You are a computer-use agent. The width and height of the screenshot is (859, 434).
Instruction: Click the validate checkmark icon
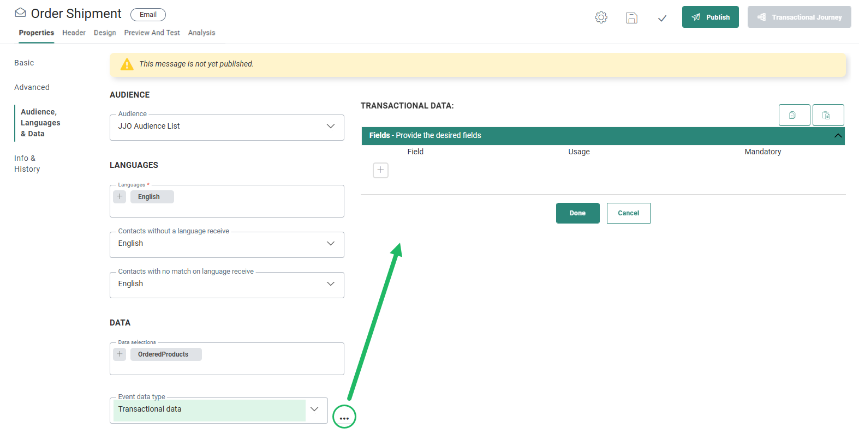click(x=662, y=18)
